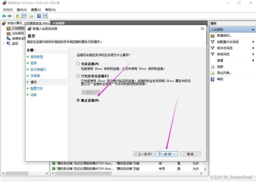256x182 pixels.
Task: Click the Back arrow toolbar icon
Action: point(4,16)
